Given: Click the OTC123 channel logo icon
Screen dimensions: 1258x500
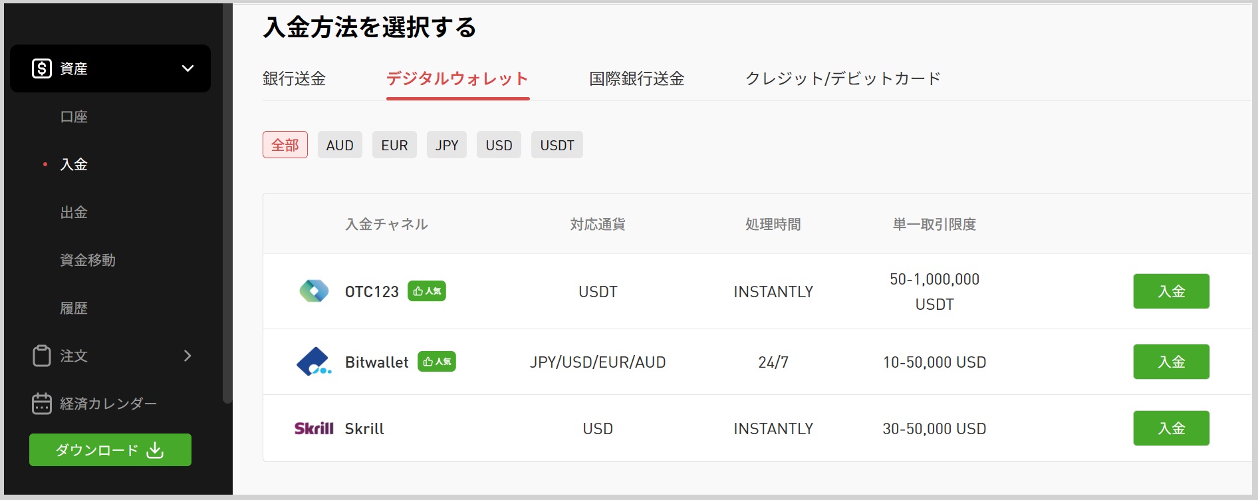Looking at the screenshot, I should coord(314,291).
